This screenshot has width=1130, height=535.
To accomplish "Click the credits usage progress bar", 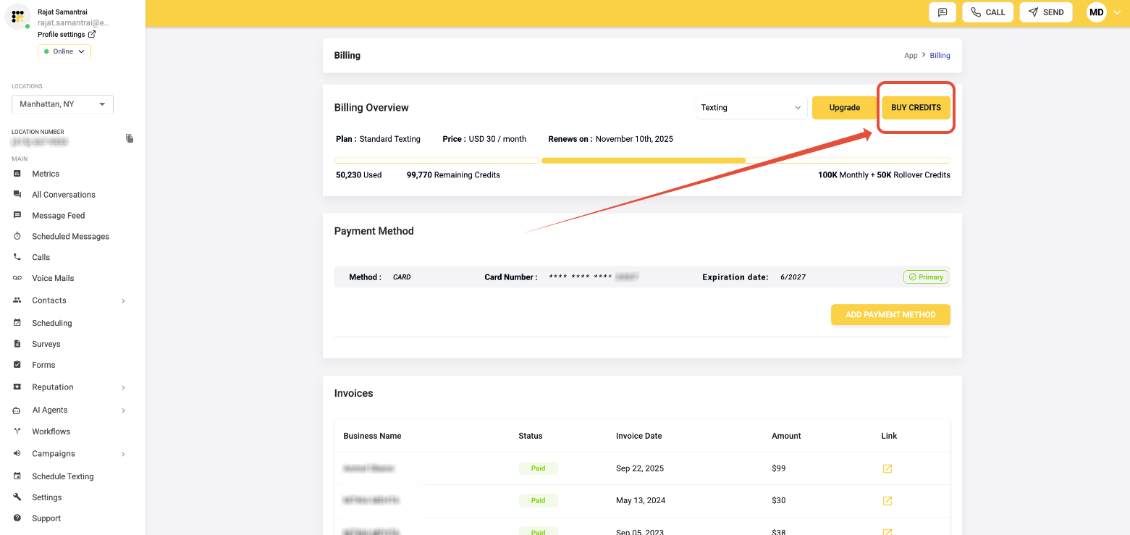I will point(642,161).
